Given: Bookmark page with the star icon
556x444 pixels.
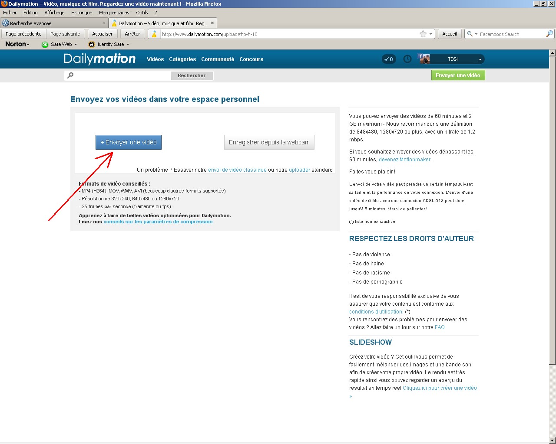Looking at the screenshot, I should point(423,34).
